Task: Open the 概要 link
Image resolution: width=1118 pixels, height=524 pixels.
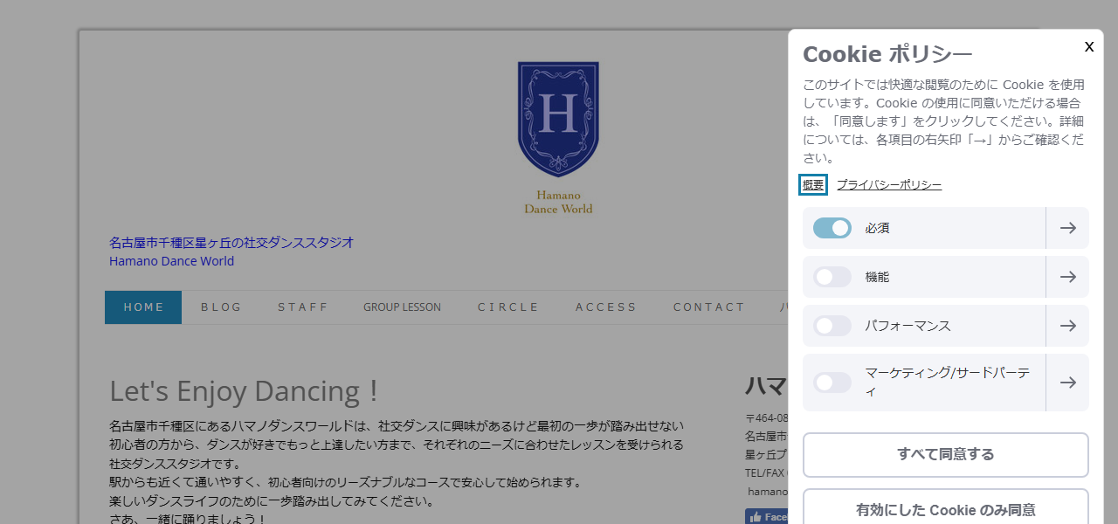Action: (813, 185)
